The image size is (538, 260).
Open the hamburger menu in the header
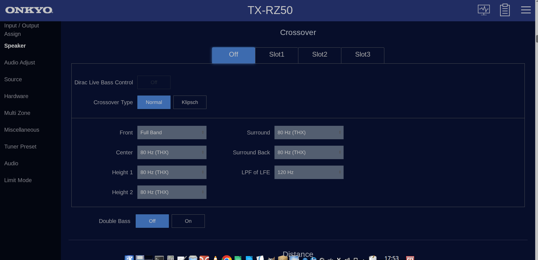coord(526,10)
